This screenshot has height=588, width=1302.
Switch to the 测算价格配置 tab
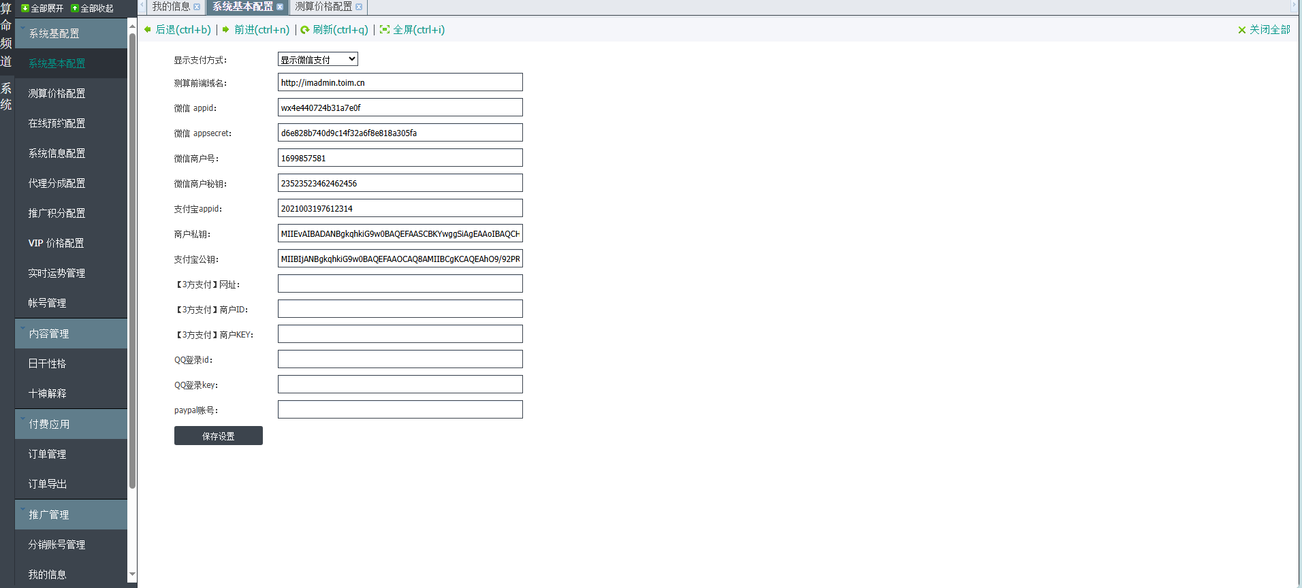(323, 7)
